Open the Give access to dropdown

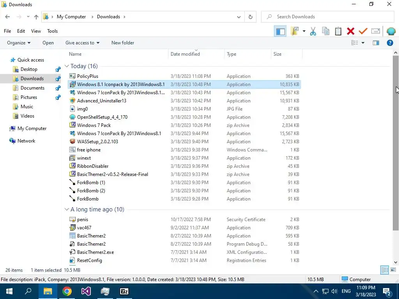[82, 43]
